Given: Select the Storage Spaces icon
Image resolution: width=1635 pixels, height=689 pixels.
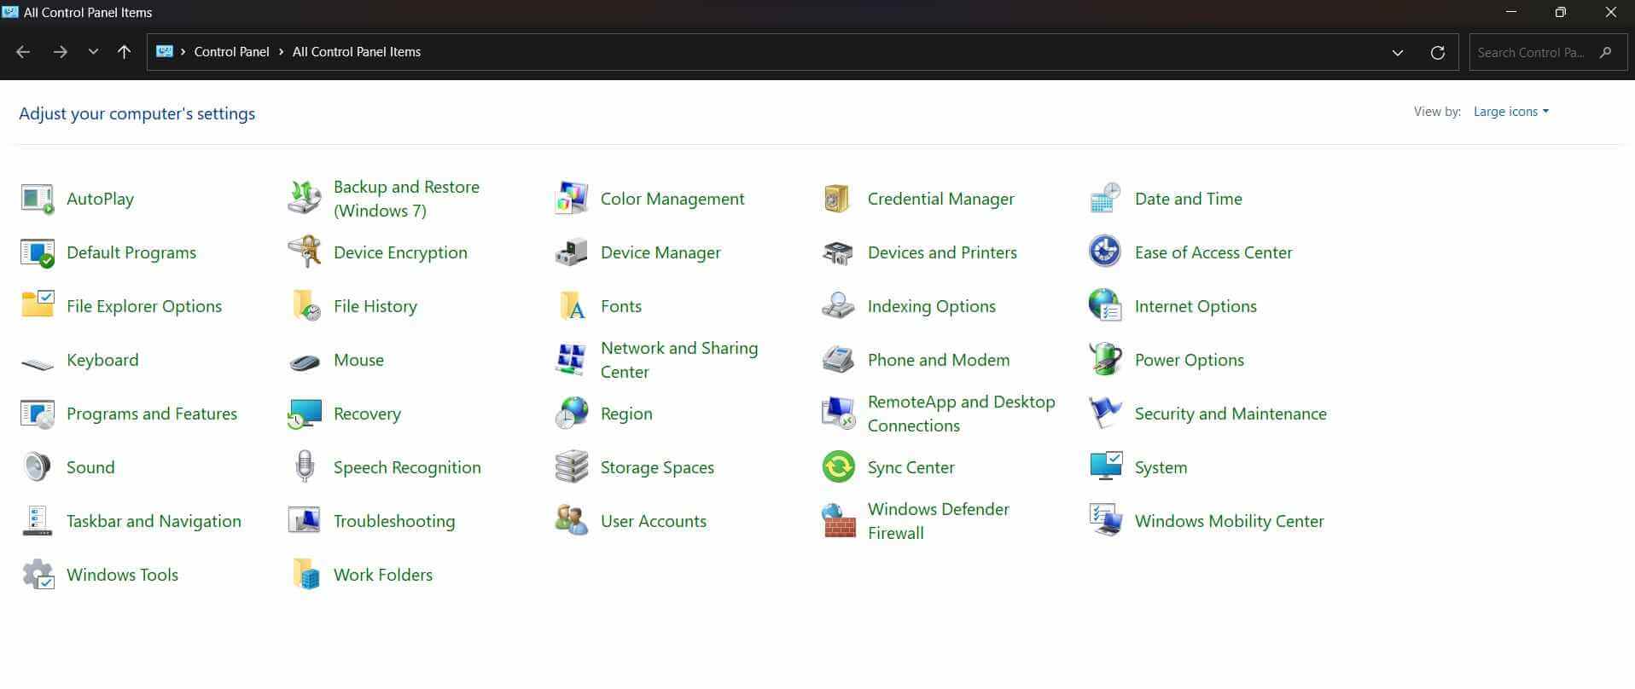Looking at the screenshot, I should [x=571, y=467].
